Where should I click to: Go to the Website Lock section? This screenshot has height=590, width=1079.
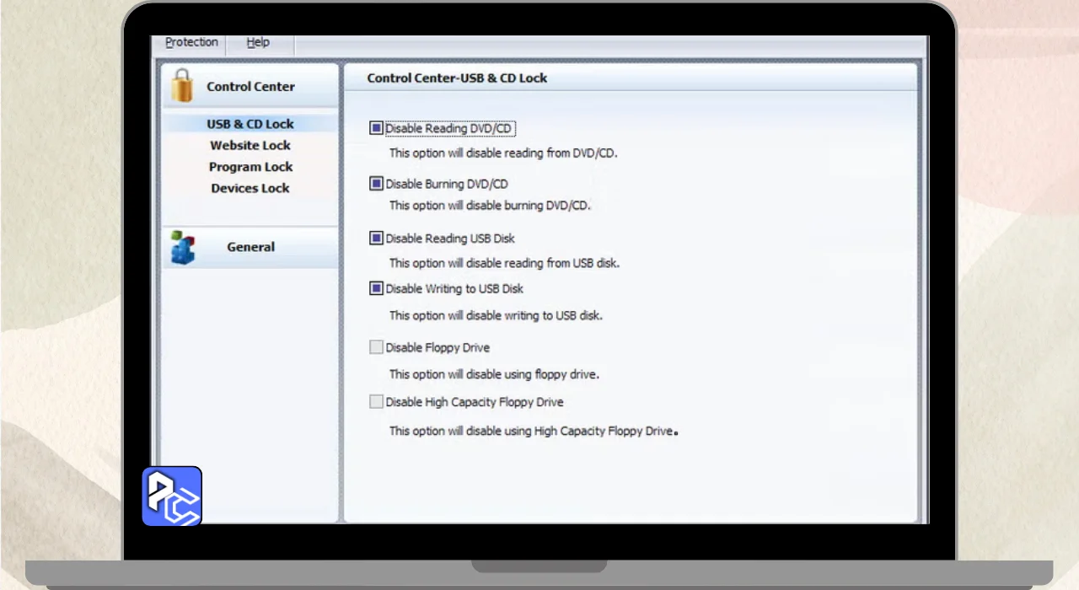pos(250,145)
